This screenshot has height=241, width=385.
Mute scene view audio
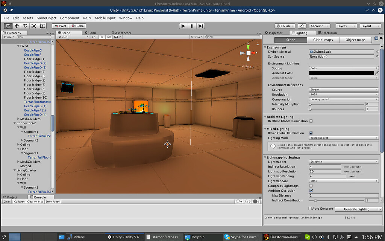109,37
